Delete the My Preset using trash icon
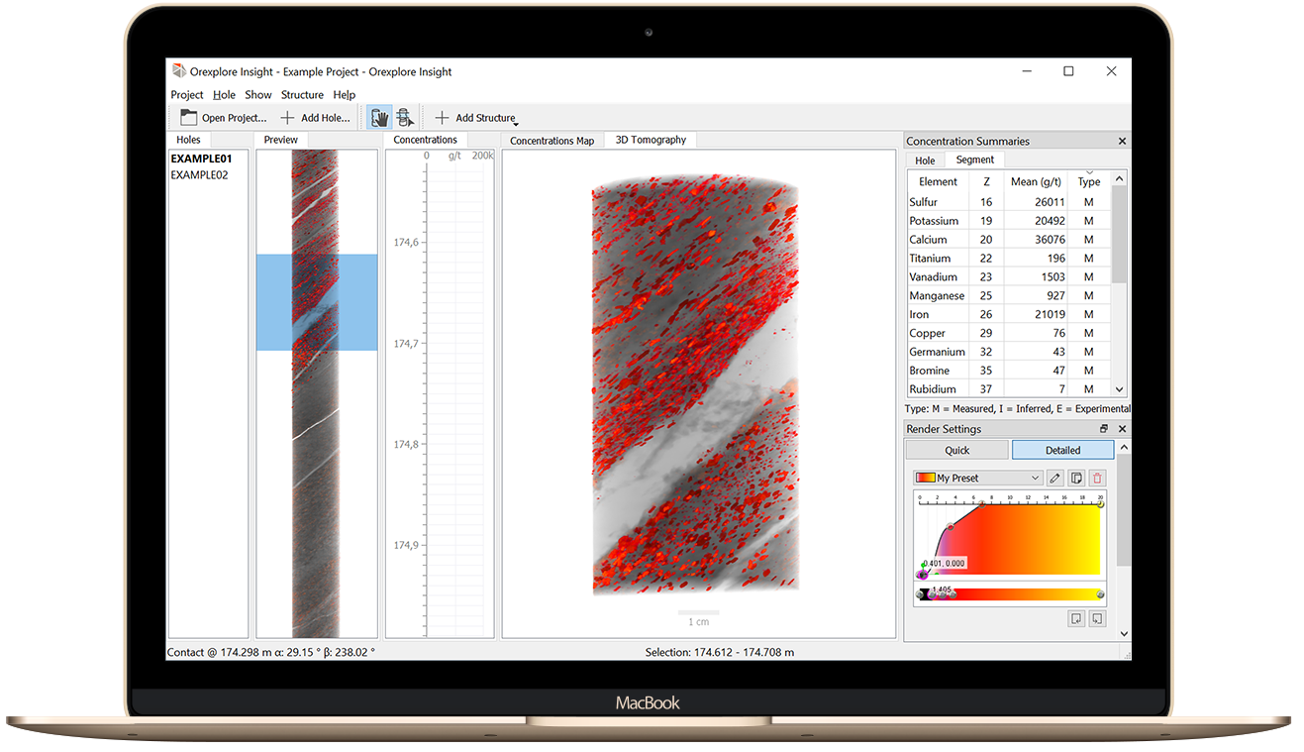This screenshot has width=1304, height=752. click(1098, 477)
